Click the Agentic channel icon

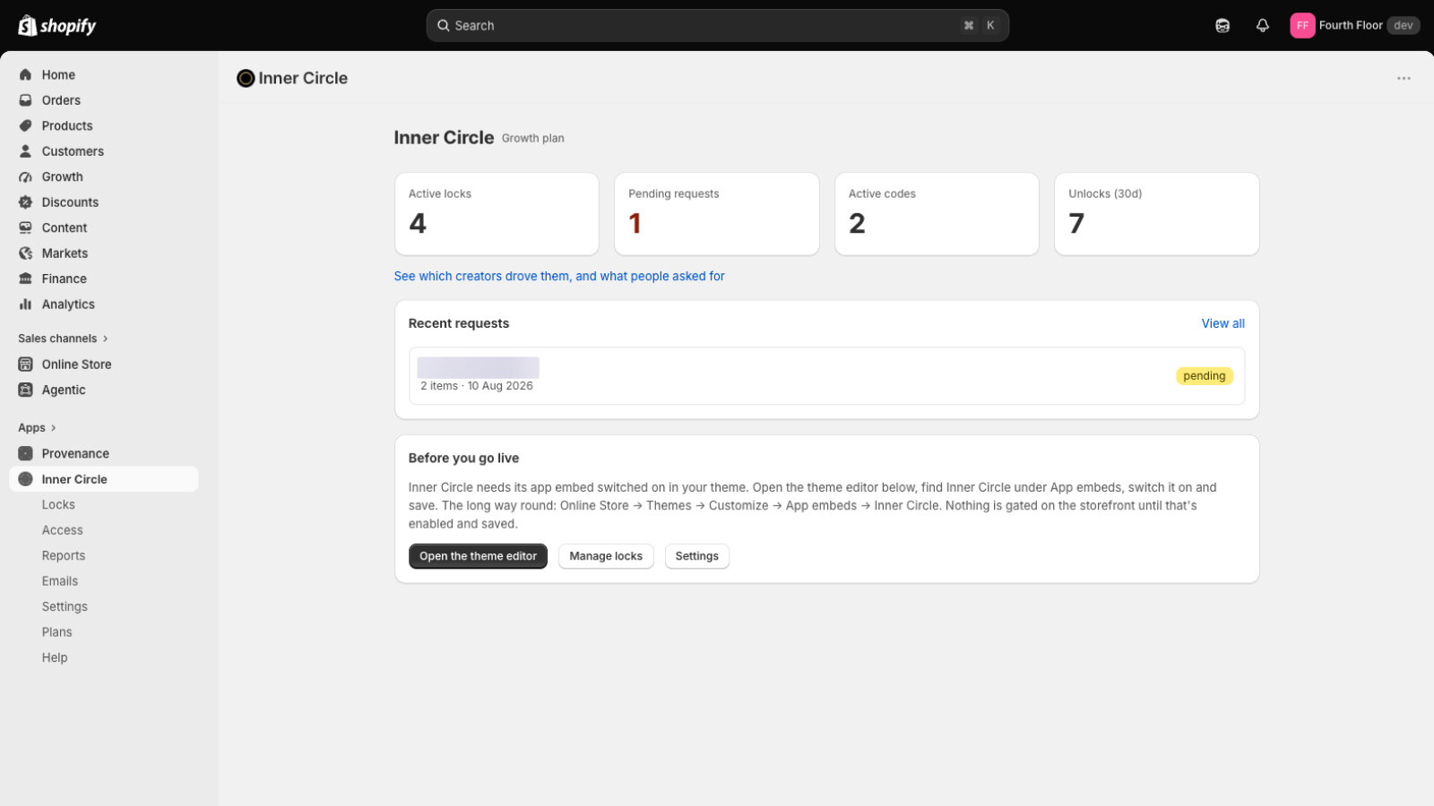pos(25,390)
